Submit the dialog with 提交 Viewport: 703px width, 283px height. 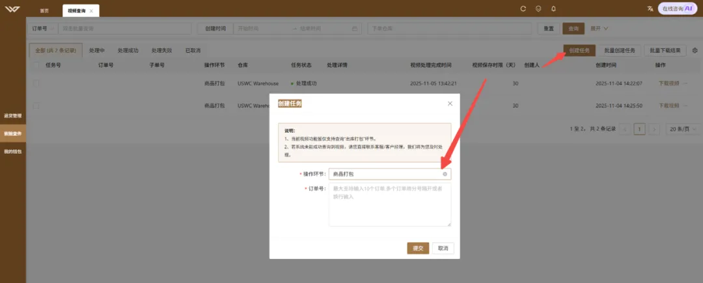pyautogui.click(x=418, y=248)
